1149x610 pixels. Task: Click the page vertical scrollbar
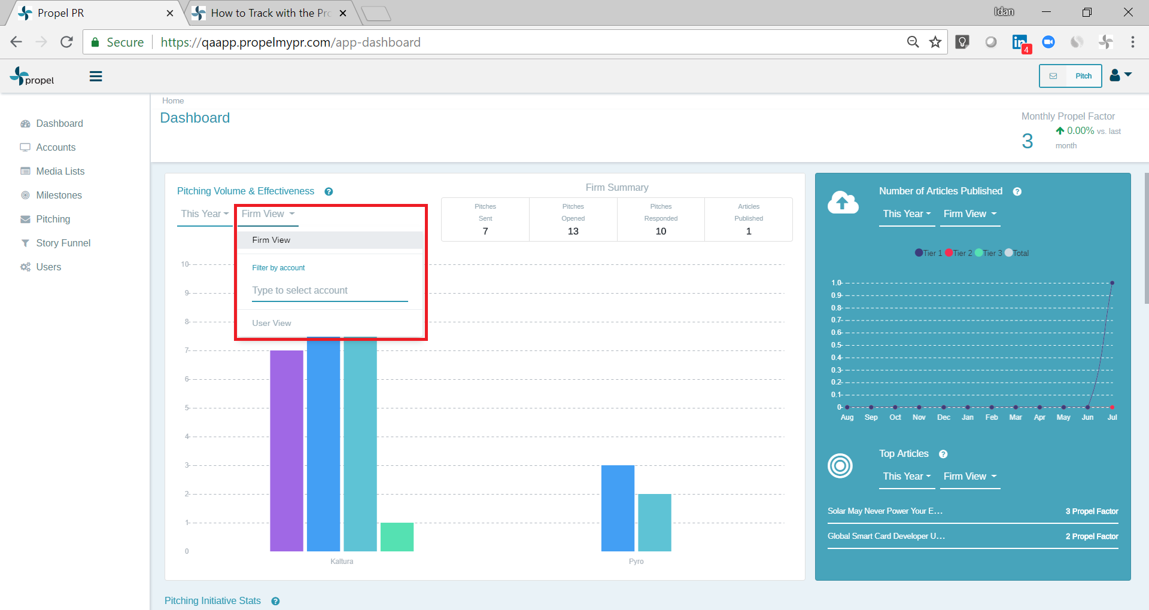click(1145, 239)
